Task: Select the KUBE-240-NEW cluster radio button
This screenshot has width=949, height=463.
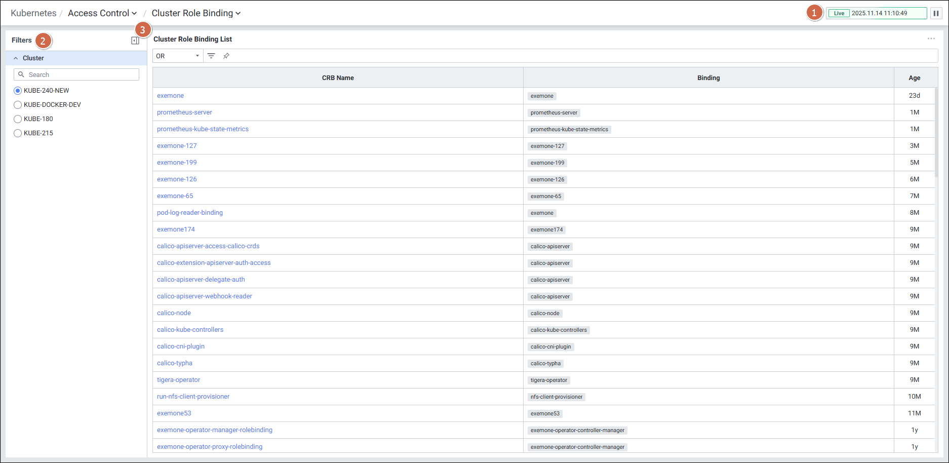Action: pos(18,91)
